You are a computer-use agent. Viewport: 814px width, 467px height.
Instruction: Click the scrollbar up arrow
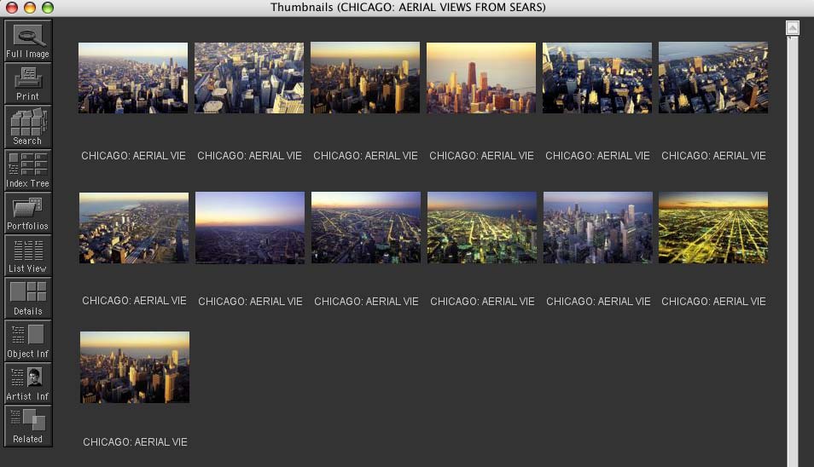pyautogui.click(x=792, y=27)
